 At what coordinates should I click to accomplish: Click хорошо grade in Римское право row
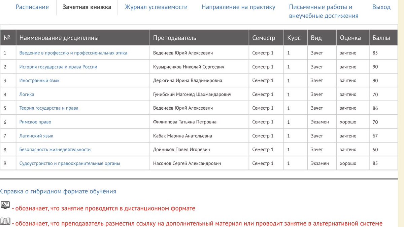[348, 122]
